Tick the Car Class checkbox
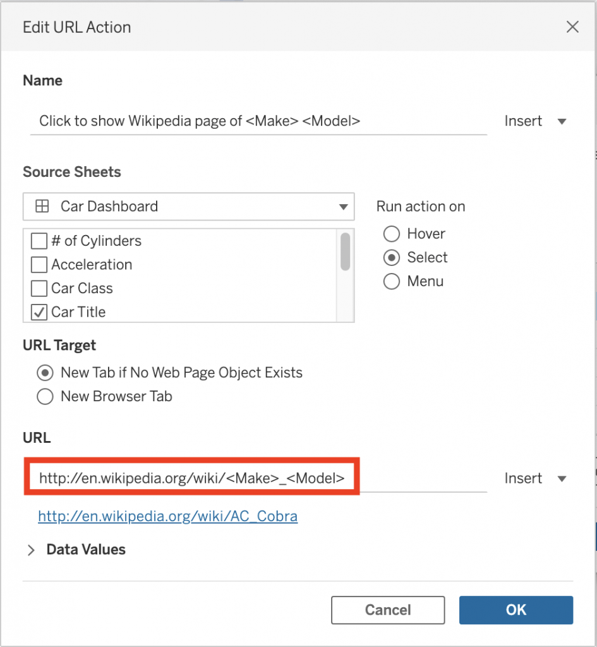Screen dimensions: 597x647 39,289
